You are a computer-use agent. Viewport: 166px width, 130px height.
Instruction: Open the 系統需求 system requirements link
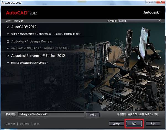[x=25, y=124]
